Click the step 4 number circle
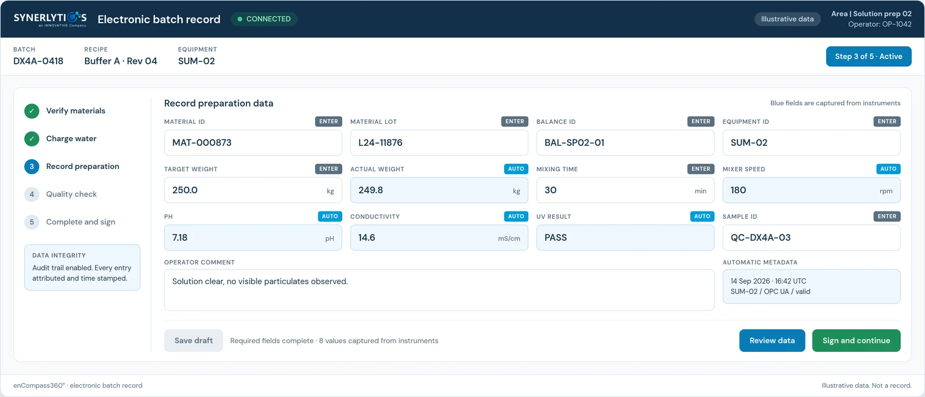925x397 pixels. point(32,194)
